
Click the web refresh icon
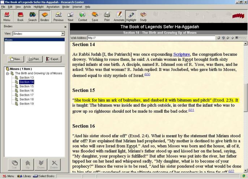point(219,38)
